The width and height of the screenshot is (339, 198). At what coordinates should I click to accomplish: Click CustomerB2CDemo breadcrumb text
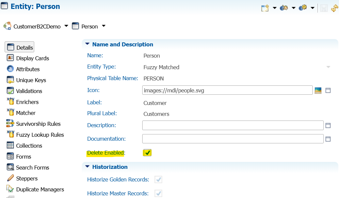point(37,26)
